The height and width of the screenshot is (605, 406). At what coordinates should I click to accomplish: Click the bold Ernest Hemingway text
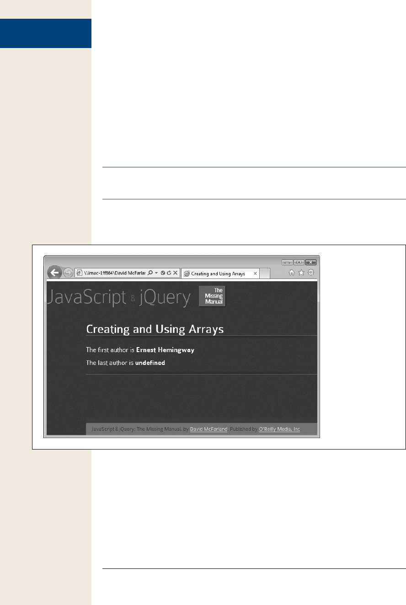pyautogui.click(x=165, y=350)
